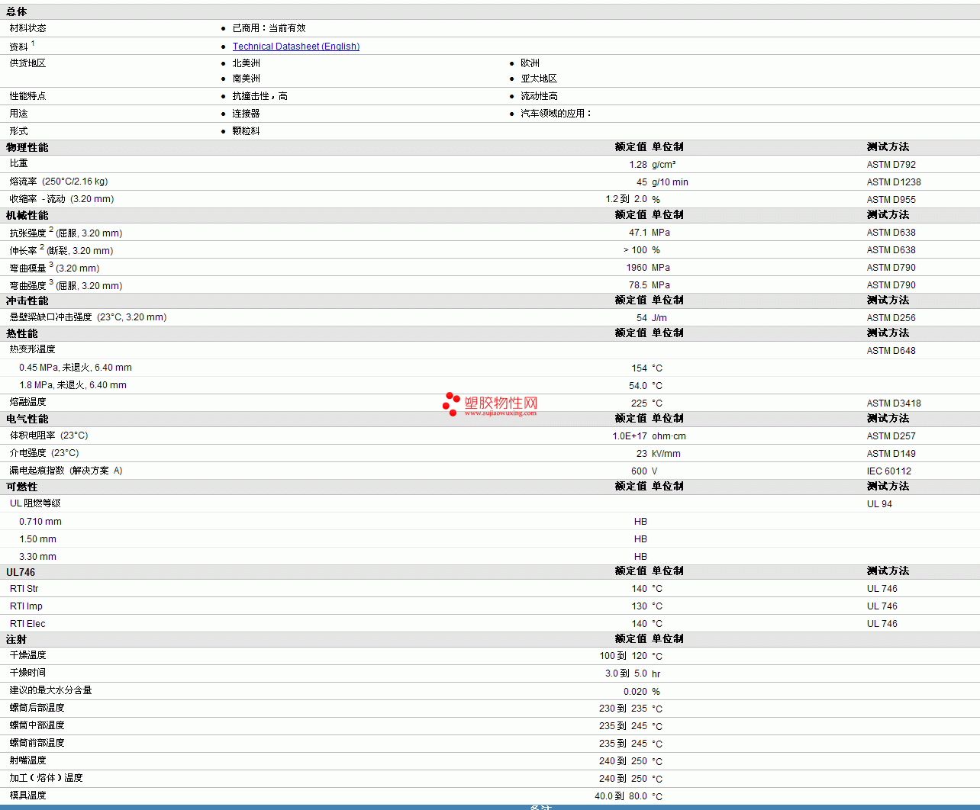Select the volume resistivity value 1.0E+17
This screenshot has width=980, height=810.
(x=630, y=436)
